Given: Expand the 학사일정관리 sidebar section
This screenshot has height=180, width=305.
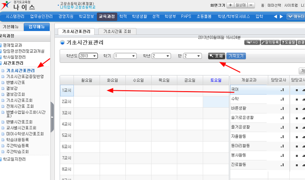Looking at the screenshot, I should coord(14,57).
